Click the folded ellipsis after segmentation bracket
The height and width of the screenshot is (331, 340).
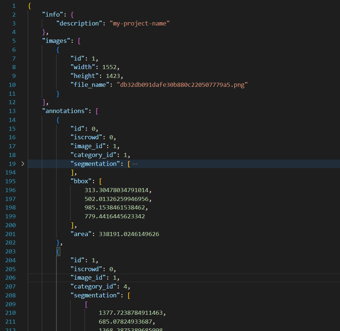tap(135, 164)
